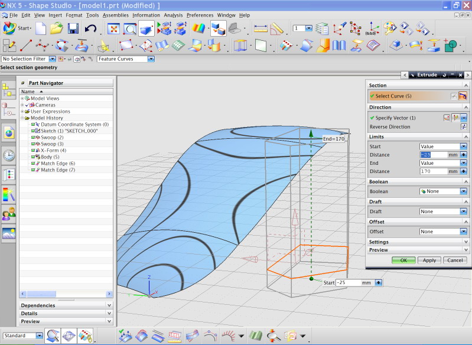Screen dimensions: 472x345
Task: Click the New file icon
Action: click(41, 28)
